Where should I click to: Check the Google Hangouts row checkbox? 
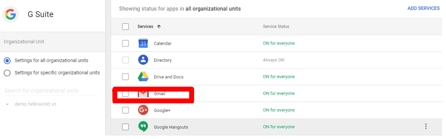click(x=125, y=127)
